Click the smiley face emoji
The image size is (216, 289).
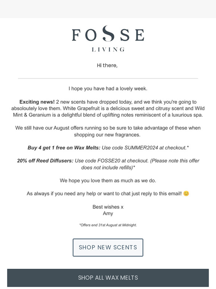[186, 193]
